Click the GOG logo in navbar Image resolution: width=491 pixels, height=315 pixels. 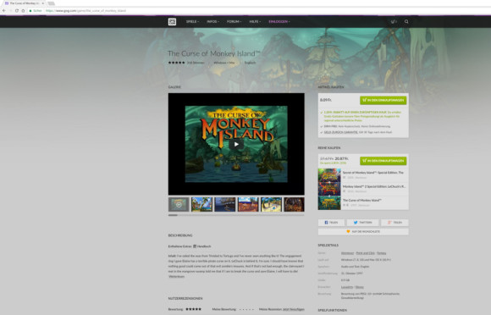click(172, 22)
